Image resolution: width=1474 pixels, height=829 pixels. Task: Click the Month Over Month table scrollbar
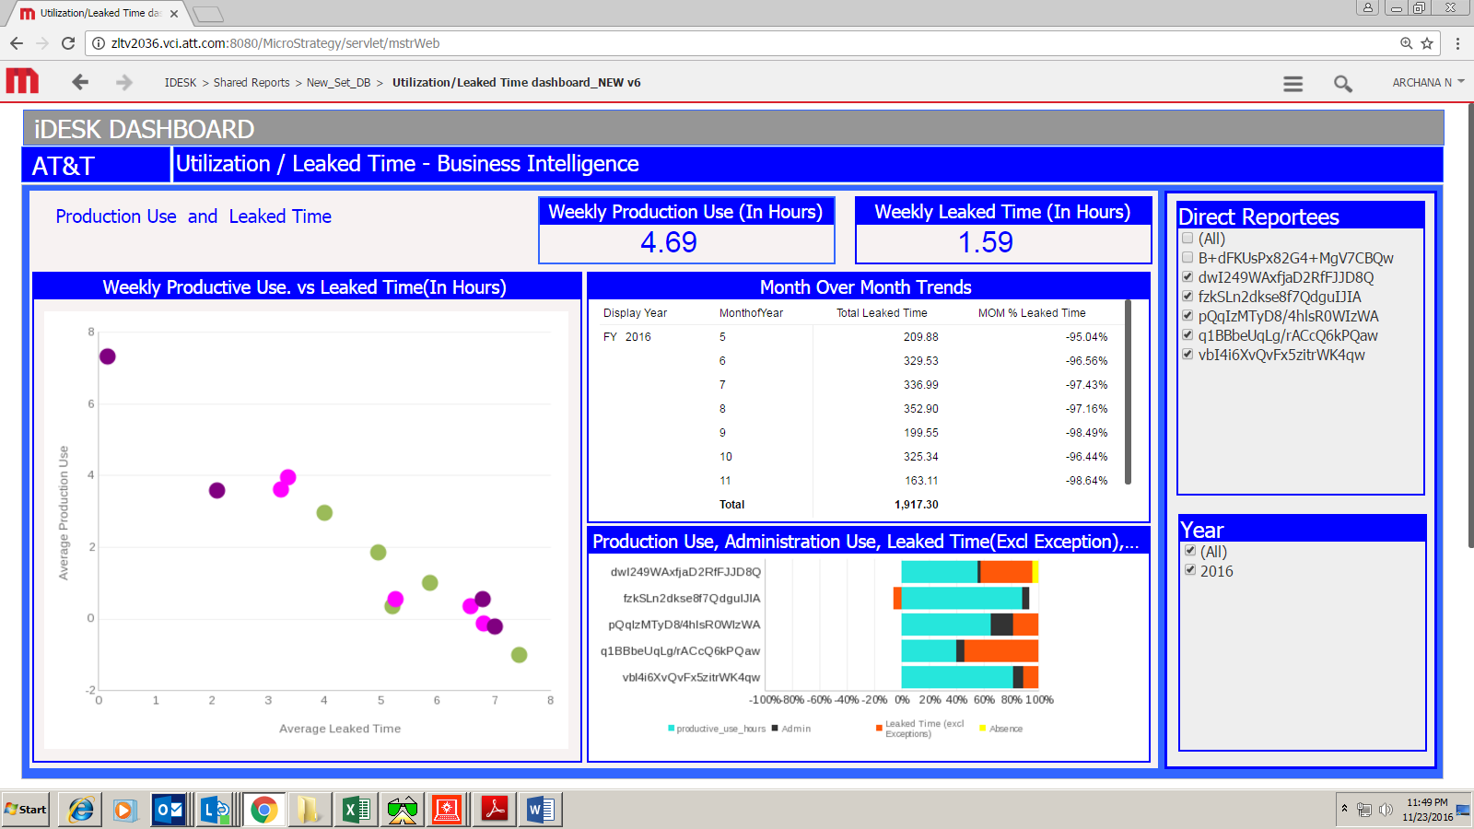tap(1128, 391)
